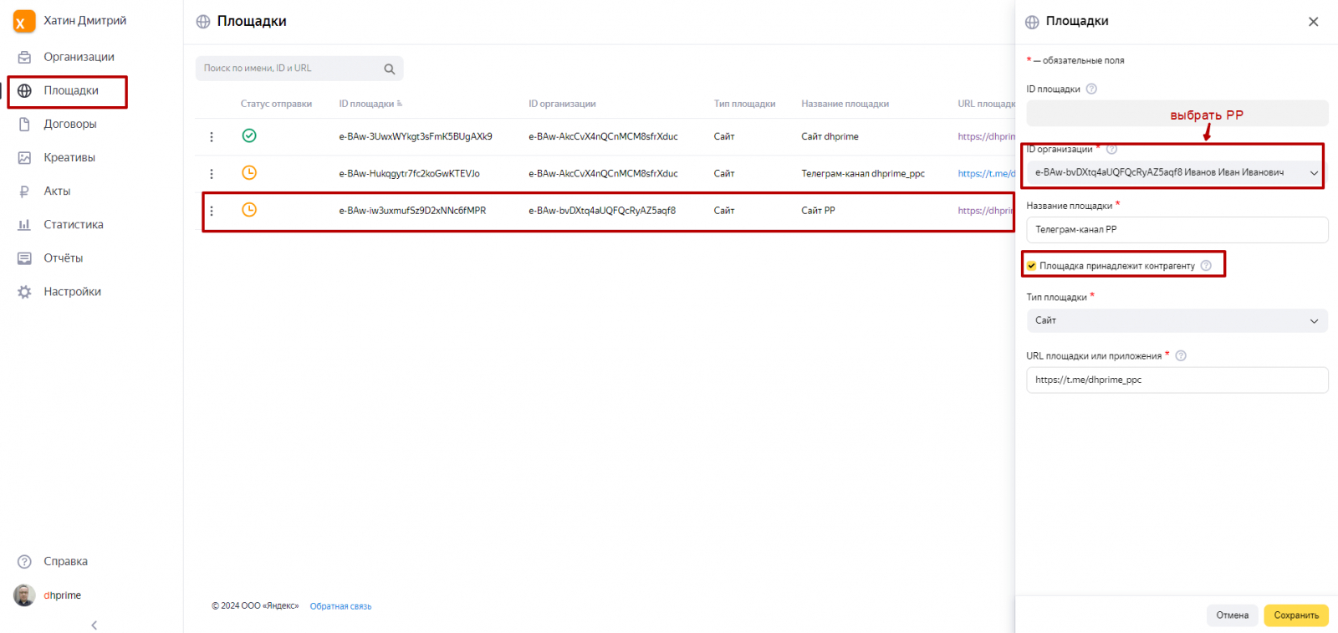Go to Статистика section
1338x633 pixels.
point(74,225)
